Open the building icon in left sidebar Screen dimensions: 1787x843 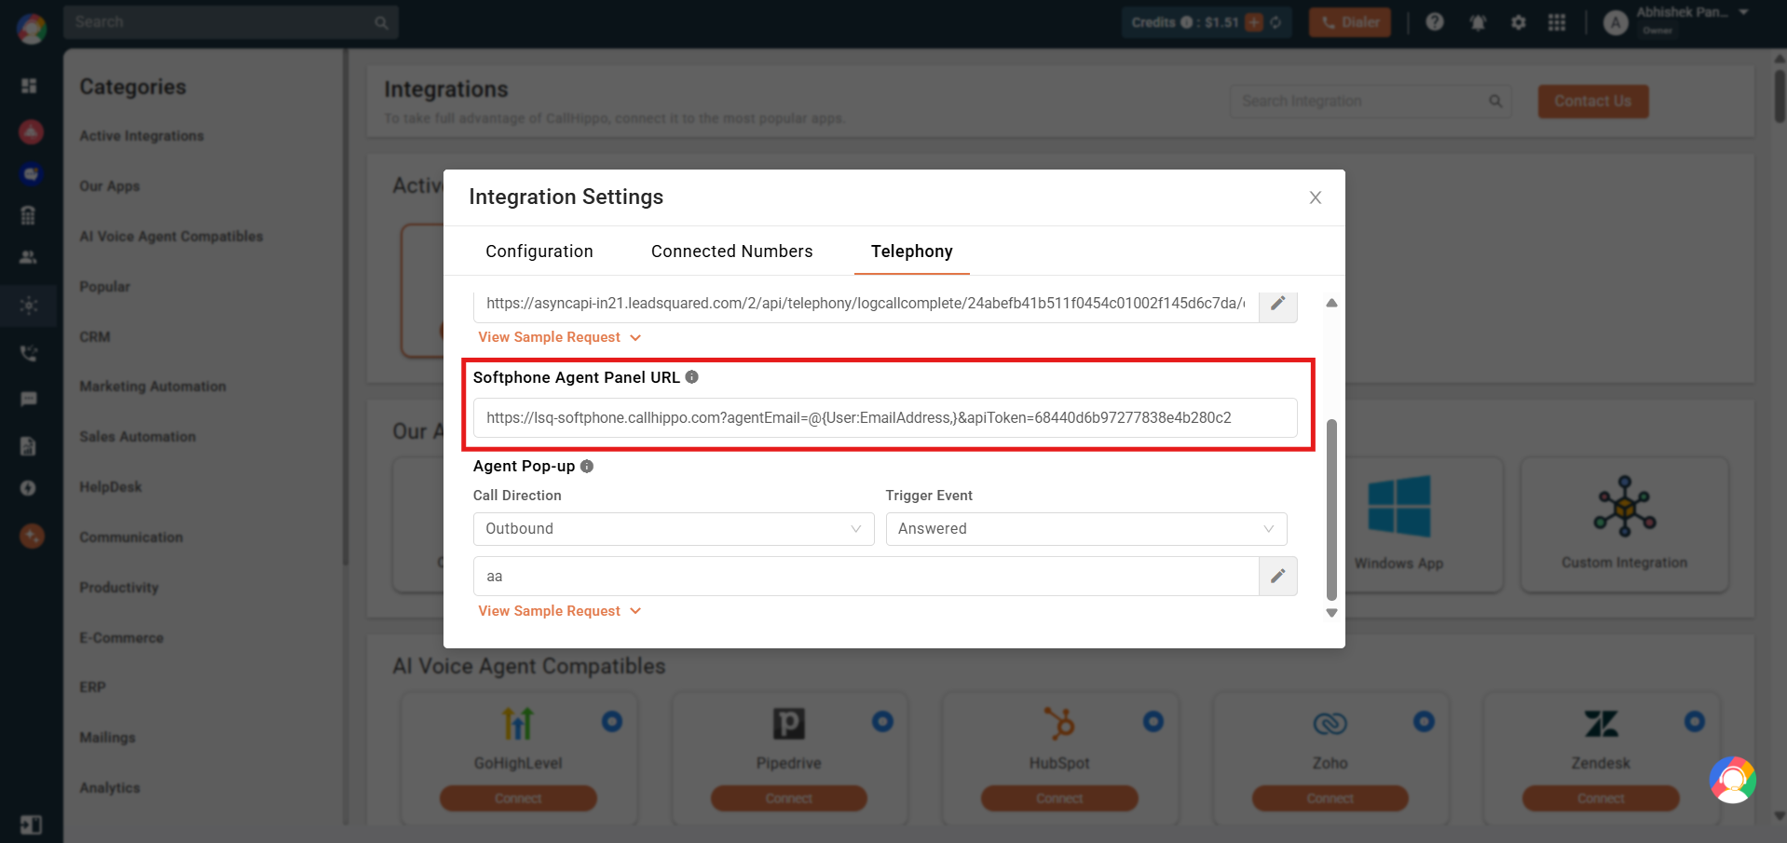[x=29, y=215]
